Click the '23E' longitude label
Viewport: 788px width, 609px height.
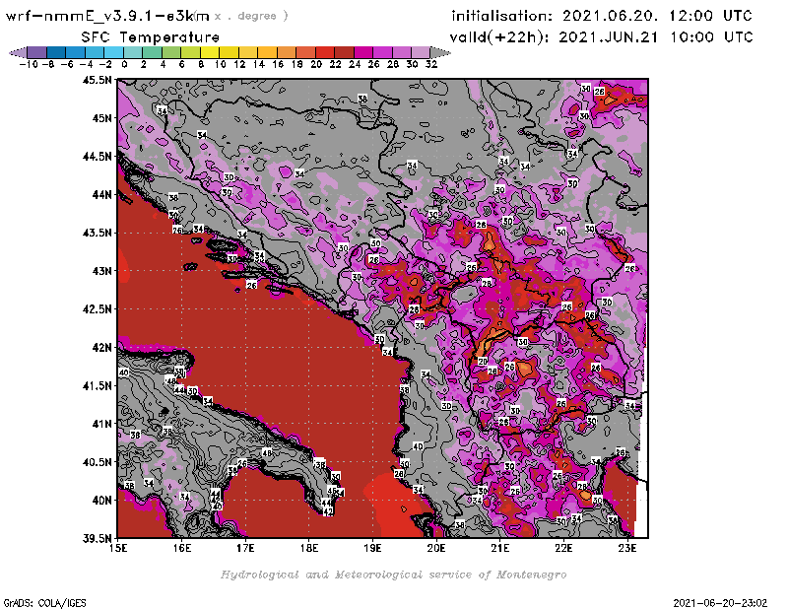[627, 548]
